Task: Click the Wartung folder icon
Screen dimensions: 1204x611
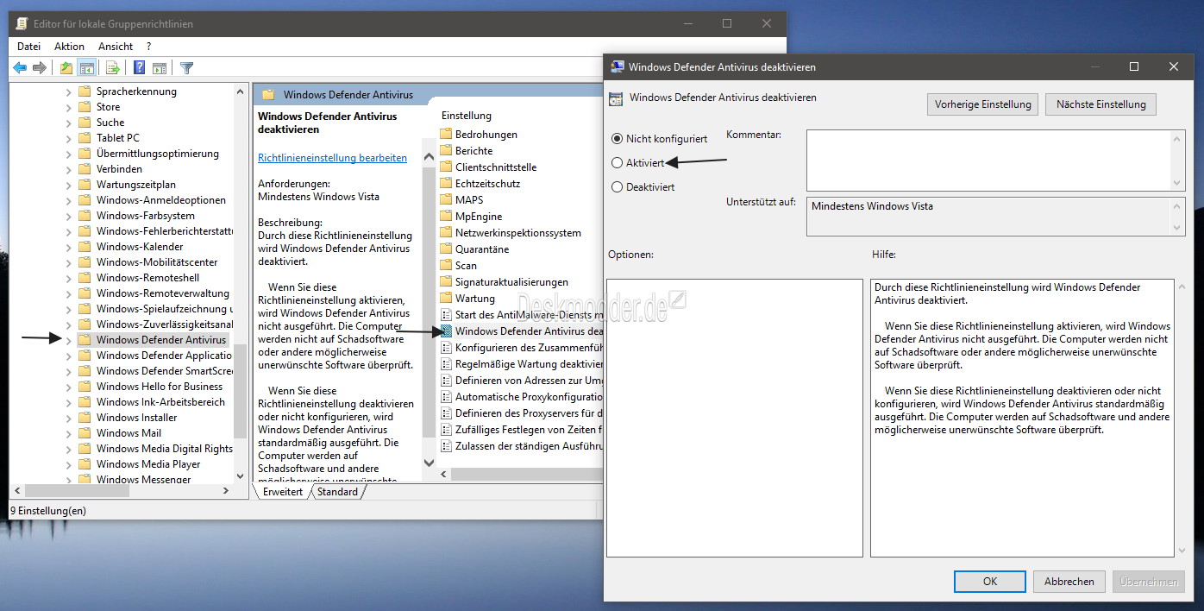Action: click(x=446, y=298)
